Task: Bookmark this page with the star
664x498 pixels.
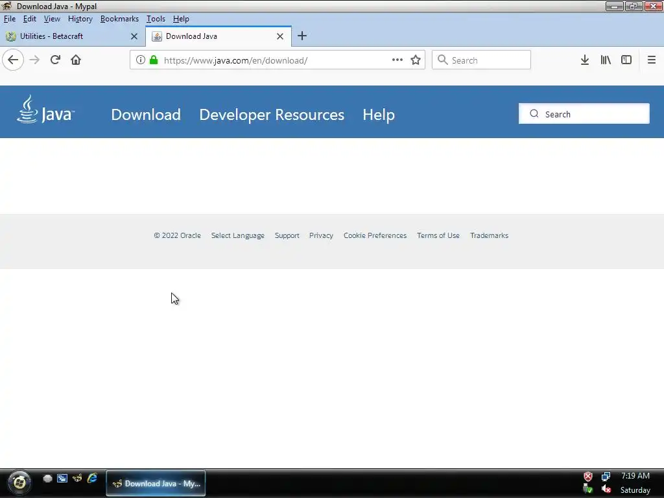Action: pyautogui.click(x=416, y=60)
